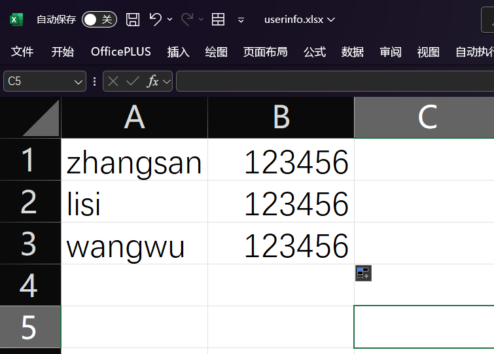Click 123456 in zhangsan's row
The height and width of the screenshot is (354, 494).
pyautogui.click(x=281, y=160)
